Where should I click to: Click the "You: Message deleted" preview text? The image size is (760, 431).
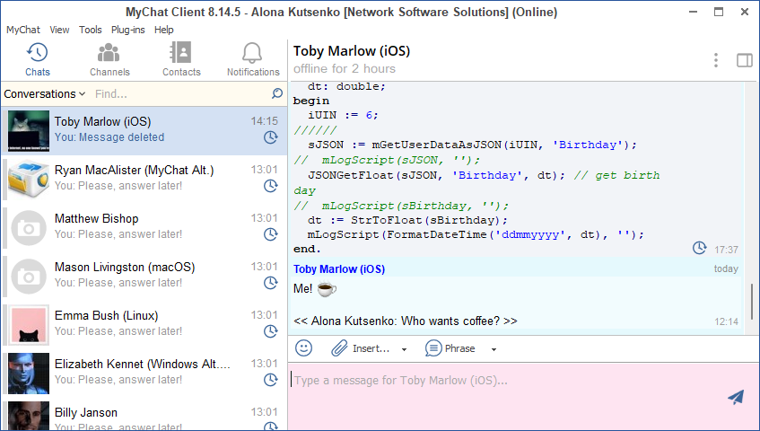109,137
